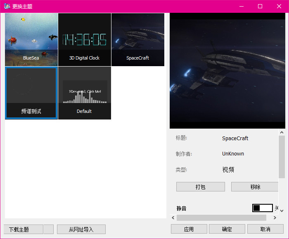Click the horizontal scrollbar right arrow
Viewport: 289px width, 239px height.
coord(275,217)
